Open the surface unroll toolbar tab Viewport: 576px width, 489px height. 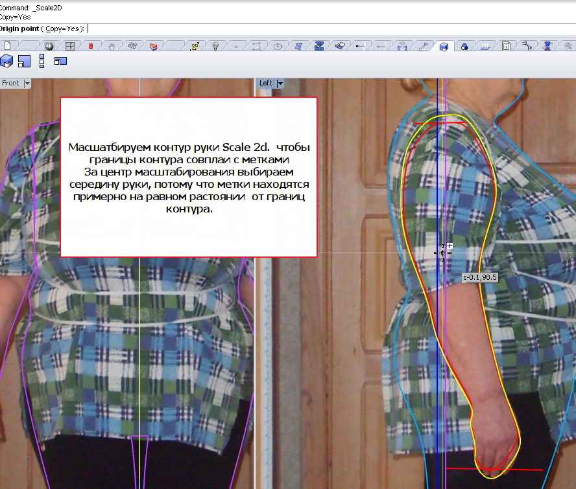click(340, 46)
